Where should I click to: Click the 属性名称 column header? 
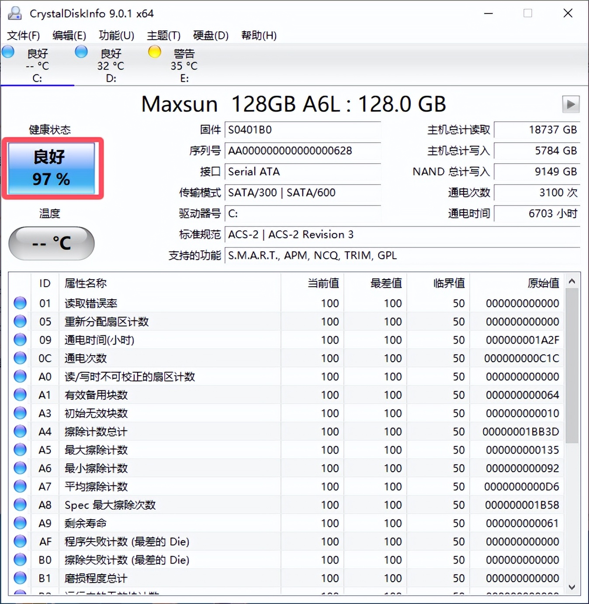(170, 283)
